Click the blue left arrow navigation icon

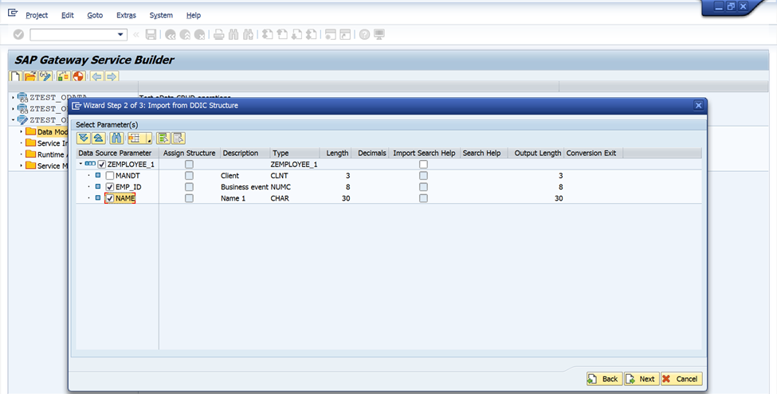pyautogui.click(x=97, y=76)
